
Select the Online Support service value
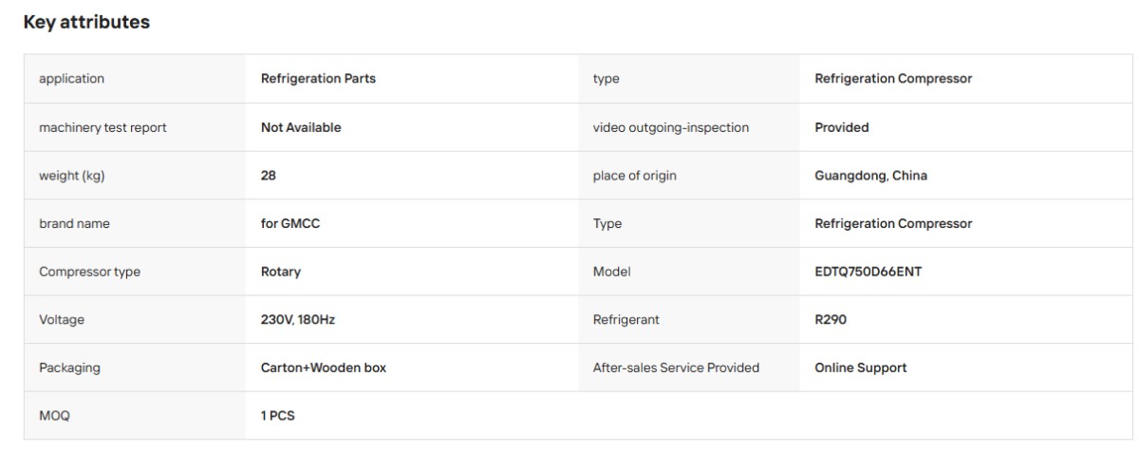tap(861, 367)
